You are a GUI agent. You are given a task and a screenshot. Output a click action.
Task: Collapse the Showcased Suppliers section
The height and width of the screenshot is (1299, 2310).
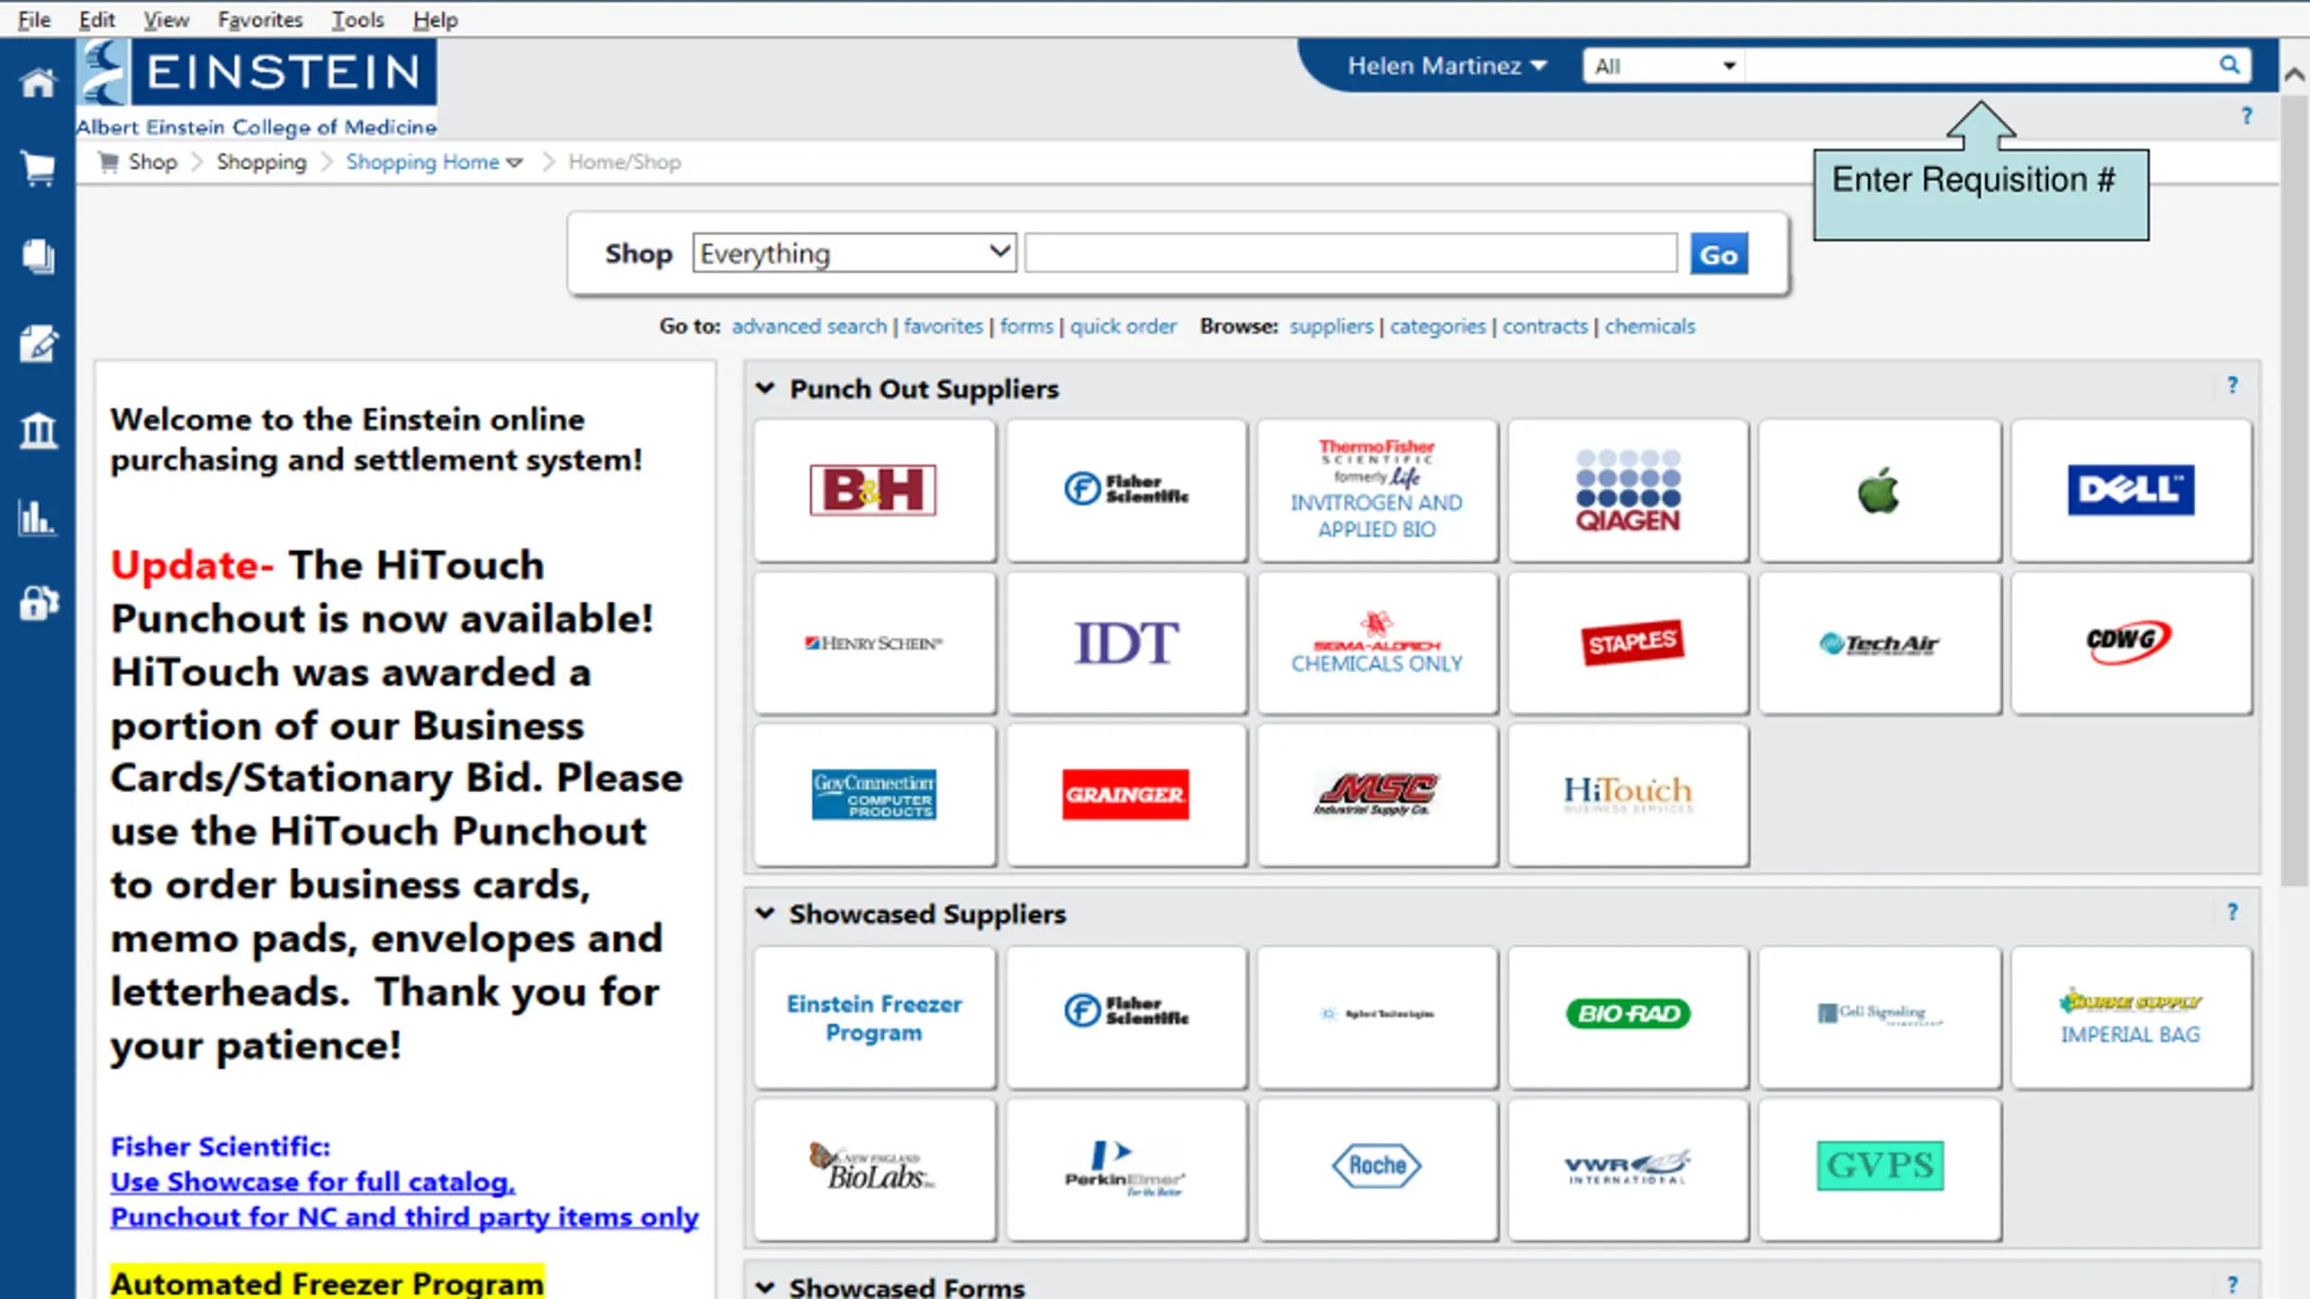(x=765, y=913)
